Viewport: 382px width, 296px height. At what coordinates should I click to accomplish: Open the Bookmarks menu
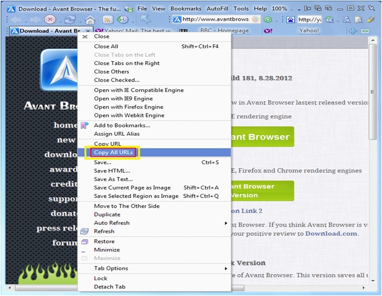[186, 9]
